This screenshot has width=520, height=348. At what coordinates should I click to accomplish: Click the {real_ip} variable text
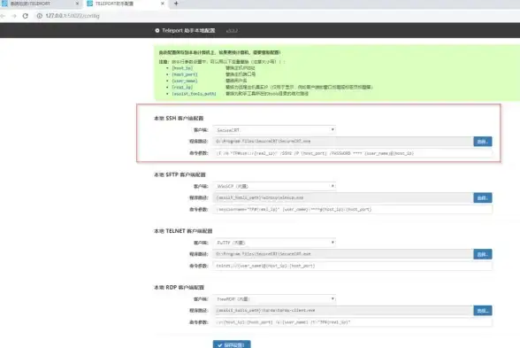pyautogui.click(x=182, y=88)
